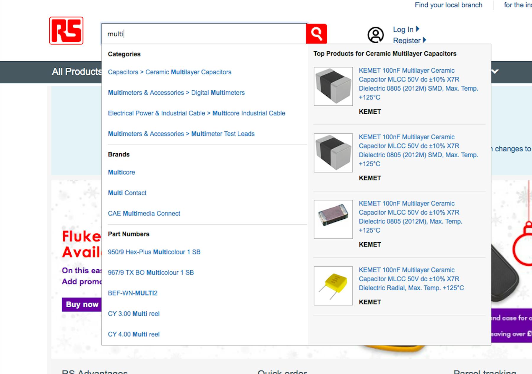Open the KEMET Dielectric Radial product link
Screen dimensions: 532x374
(x=411, y=279)
